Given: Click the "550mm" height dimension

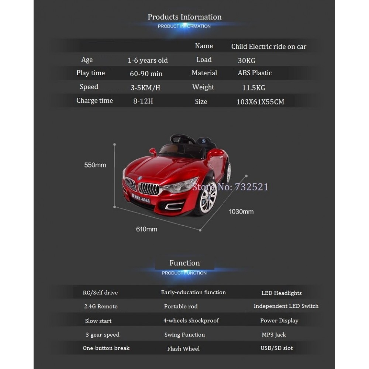Looking at the screenshot, I should [95, 165].
